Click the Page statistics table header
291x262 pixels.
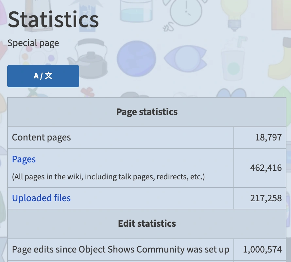coord(146,112)
